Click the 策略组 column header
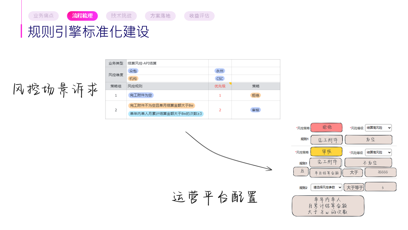 coord(116,86)
